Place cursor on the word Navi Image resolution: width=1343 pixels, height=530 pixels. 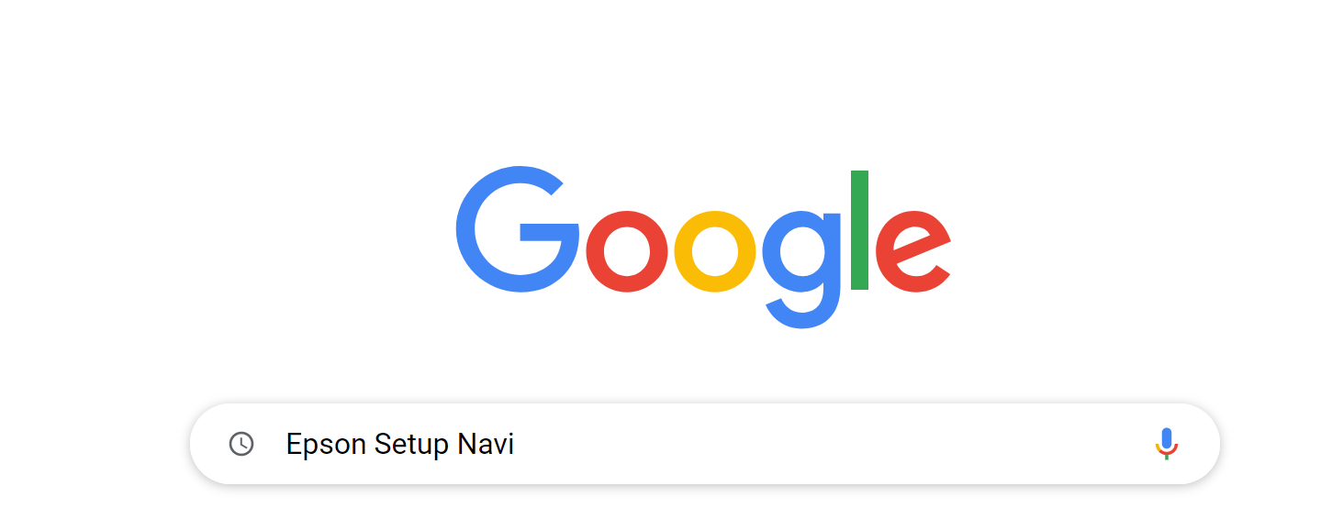pyautogui.click(x=486, y=445)
